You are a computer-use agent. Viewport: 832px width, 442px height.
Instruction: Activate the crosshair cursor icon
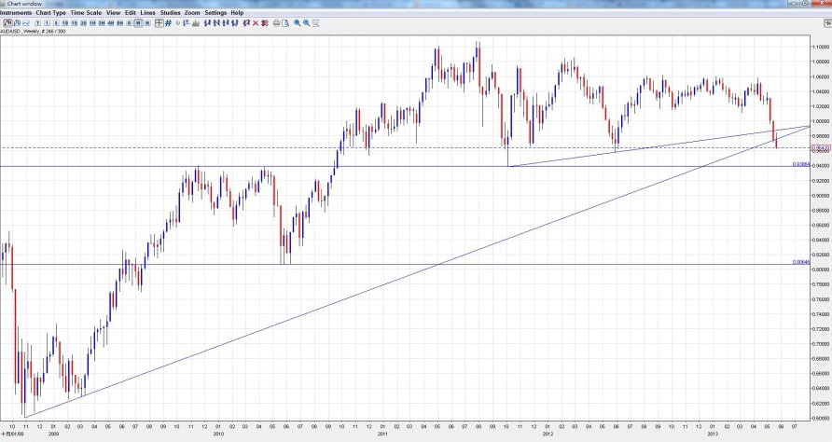[x=159, y=22]
